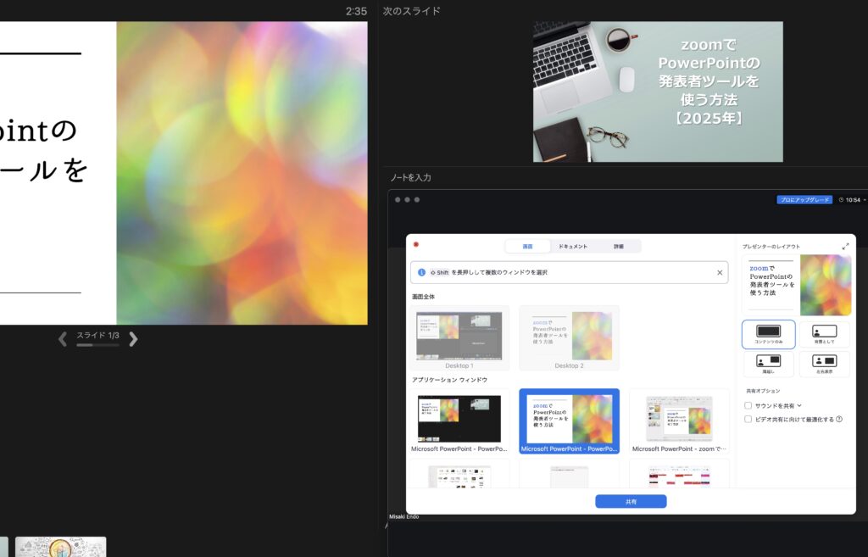The height and width of the screenshot is (557, 868).
Task: Go to the next slide arrow
Action: (x=133, y=339)
